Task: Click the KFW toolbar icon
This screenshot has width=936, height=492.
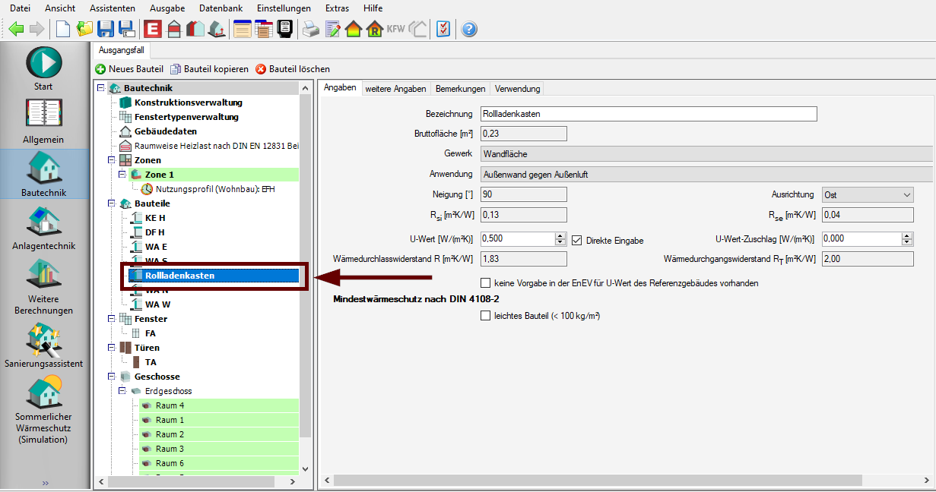Action: pyautogui.click(x=396, y=30)
